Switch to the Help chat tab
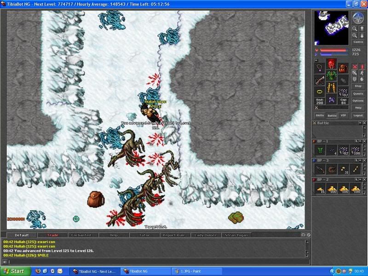This screenshot has width=368, height=276. coord(114,235)
